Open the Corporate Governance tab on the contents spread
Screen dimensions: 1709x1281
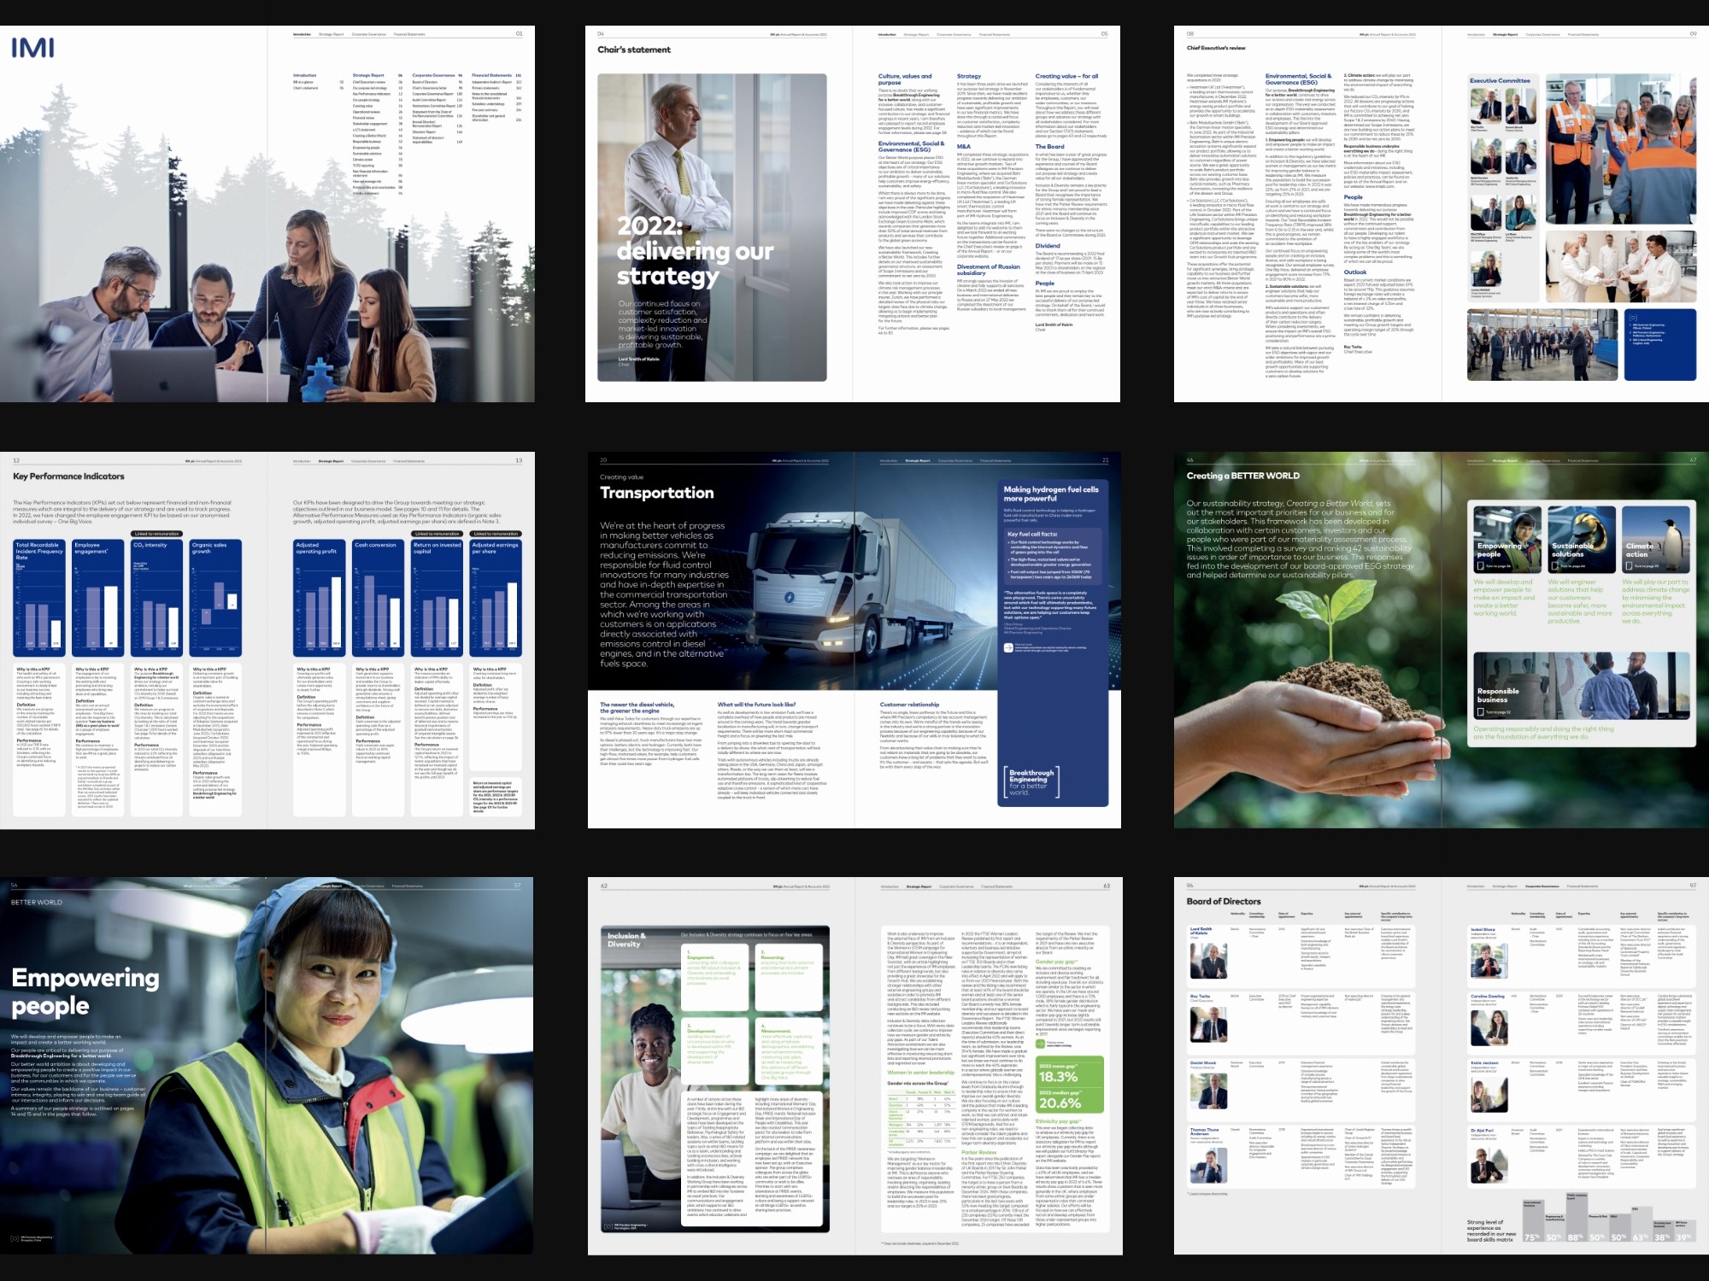point(369,34)
